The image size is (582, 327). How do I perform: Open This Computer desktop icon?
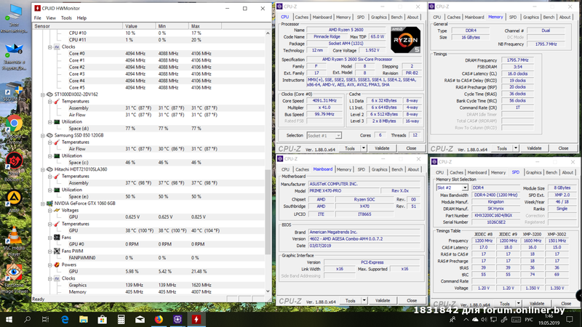click(x=14, y=19)
